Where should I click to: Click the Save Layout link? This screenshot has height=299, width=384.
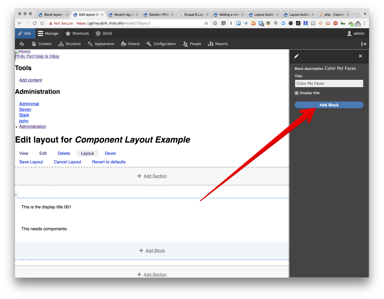point(31,162)
